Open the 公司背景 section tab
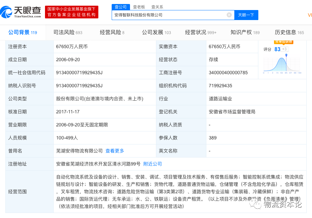The width and height of the screenshot is (312, 218). coord(23,32)
